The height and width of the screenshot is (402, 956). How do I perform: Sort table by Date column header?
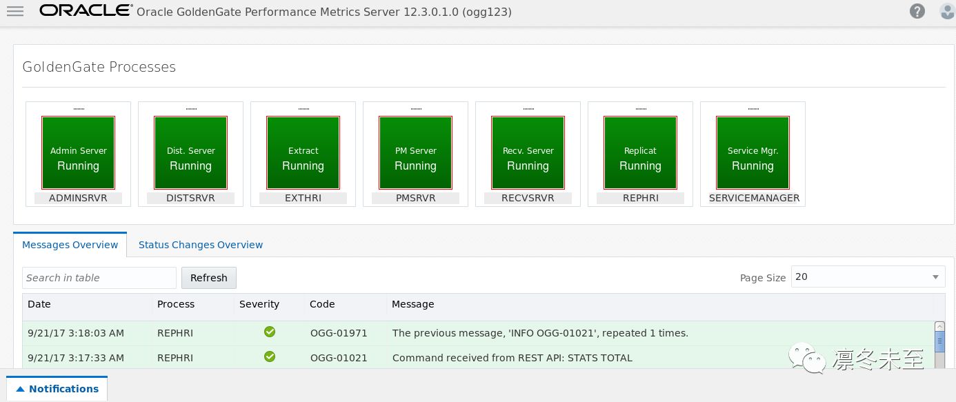39,304
